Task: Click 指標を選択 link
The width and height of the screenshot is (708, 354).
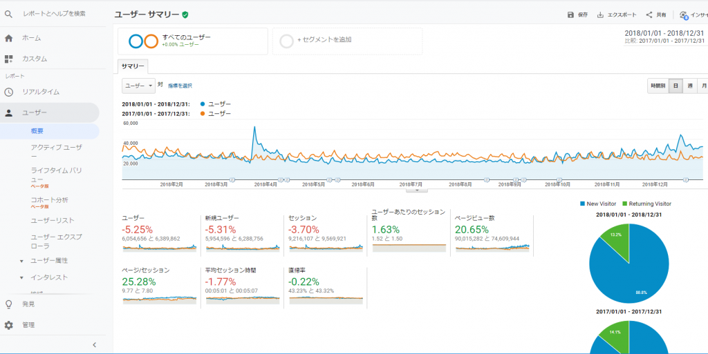Action: (x=180, y=86)
